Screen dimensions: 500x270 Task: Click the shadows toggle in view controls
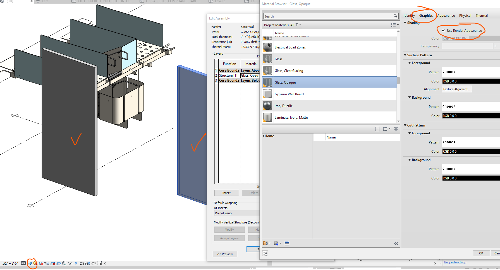coord(41,263)
